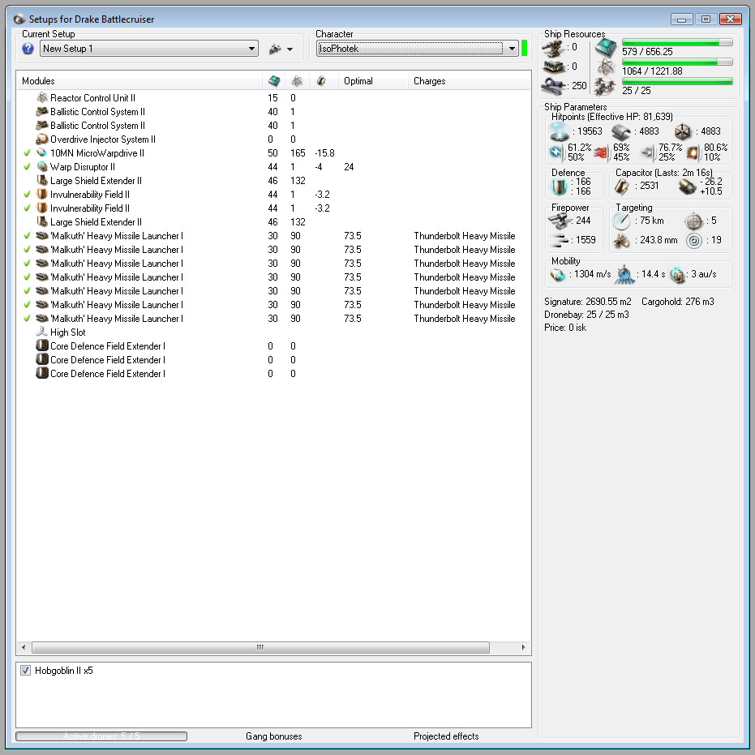Click the empty High Slot icon
The width and height of the screenshot is (755, 755).
pyautogui.click(x=42, y=332)
